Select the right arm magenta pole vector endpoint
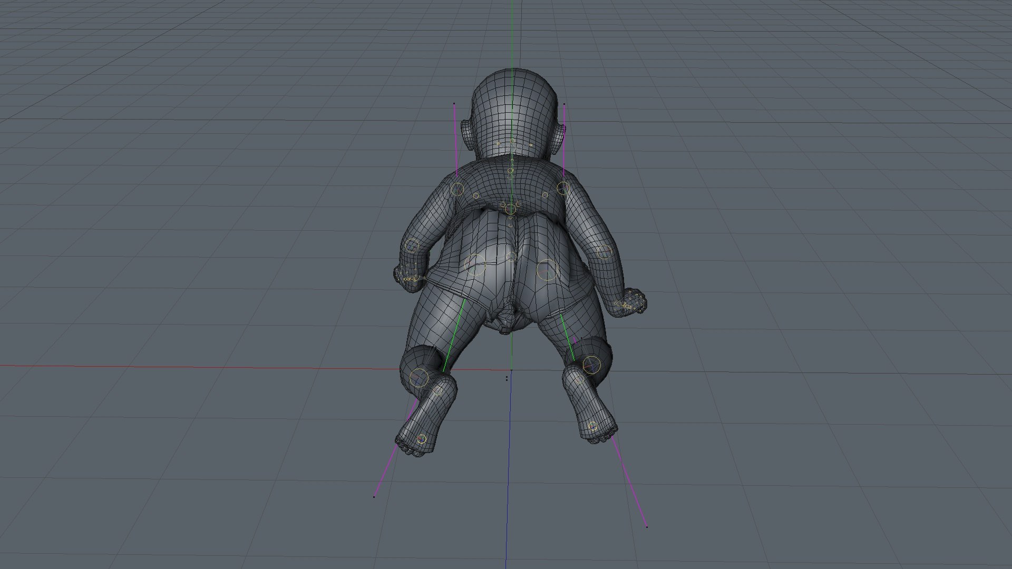1012x569 pixels. tap(564, 104)
